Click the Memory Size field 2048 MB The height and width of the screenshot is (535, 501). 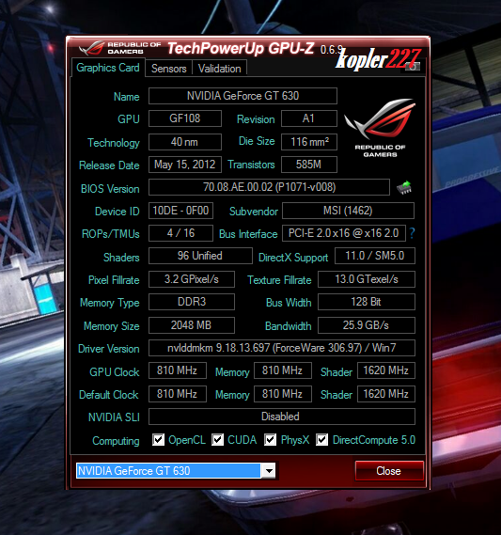(x=192, y=325)
